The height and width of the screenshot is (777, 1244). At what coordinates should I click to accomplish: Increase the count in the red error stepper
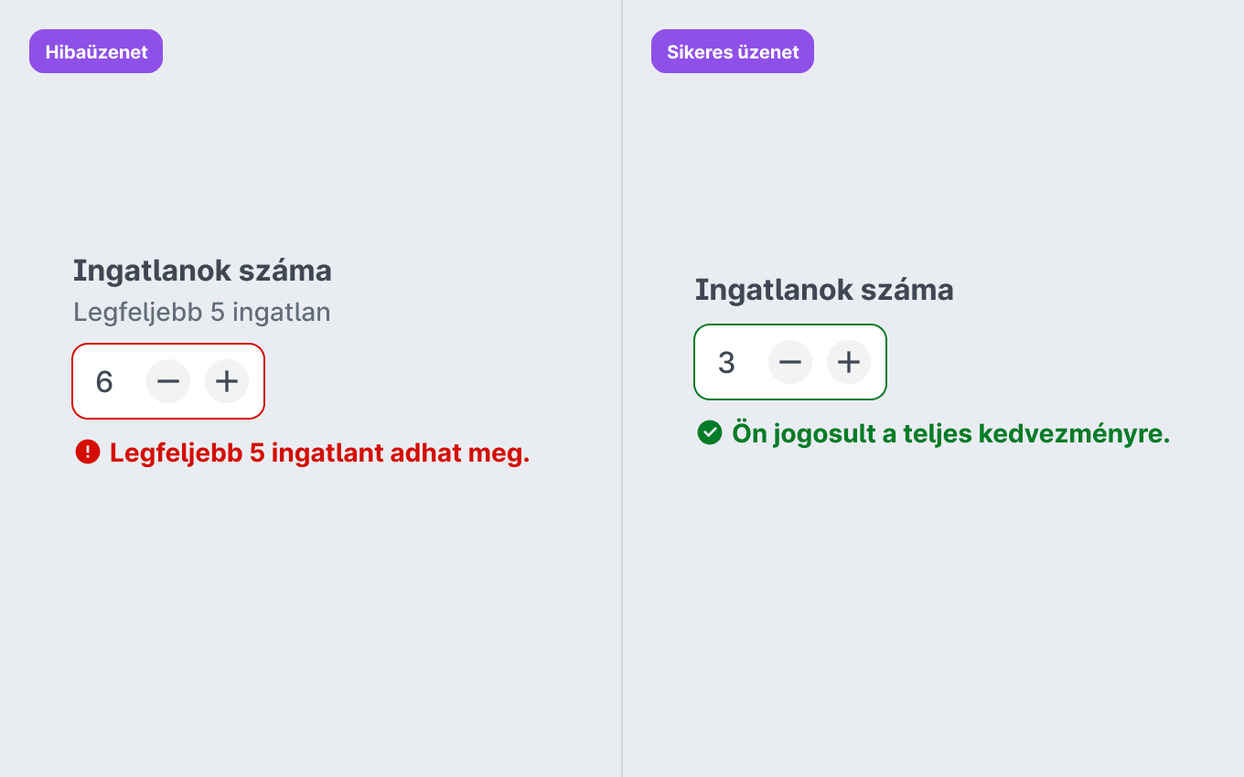point(227,381)
